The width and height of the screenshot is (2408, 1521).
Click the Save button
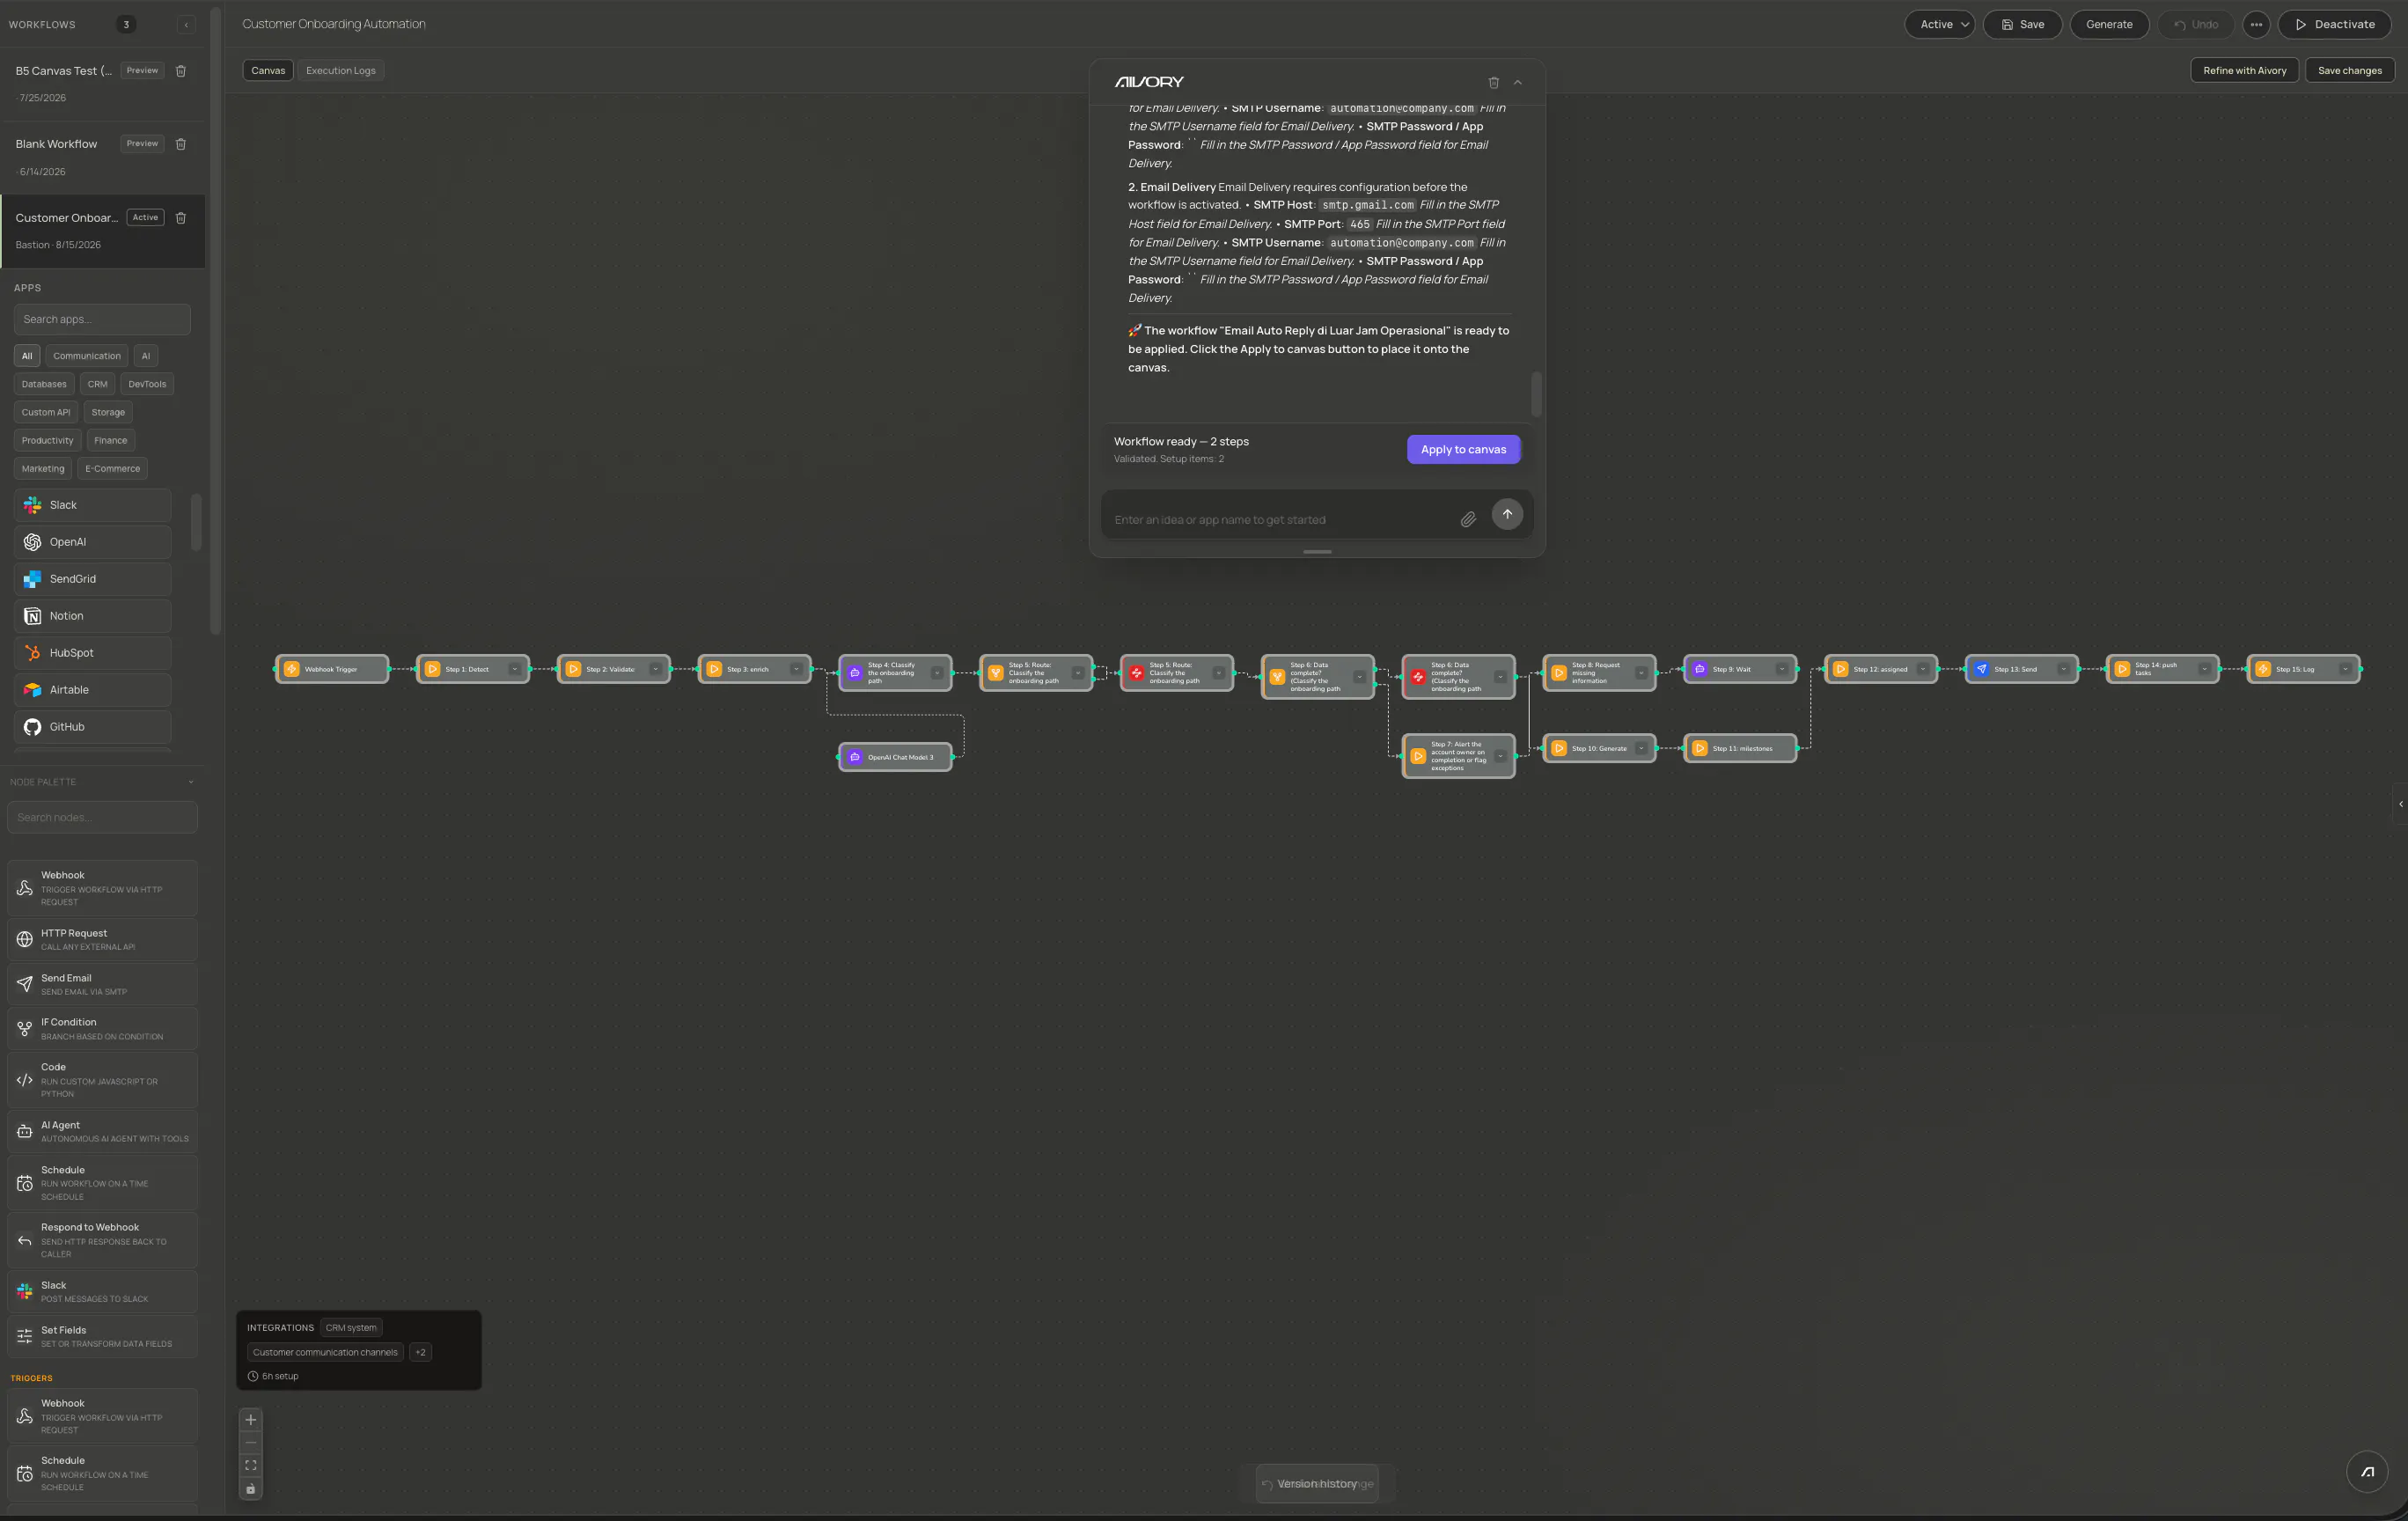[2022, 24]
